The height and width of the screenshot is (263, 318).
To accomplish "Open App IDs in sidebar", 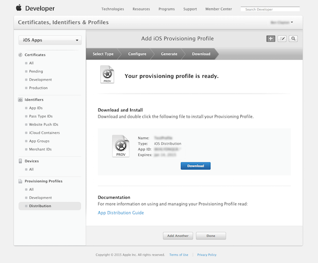I will (x=36, y=108).
